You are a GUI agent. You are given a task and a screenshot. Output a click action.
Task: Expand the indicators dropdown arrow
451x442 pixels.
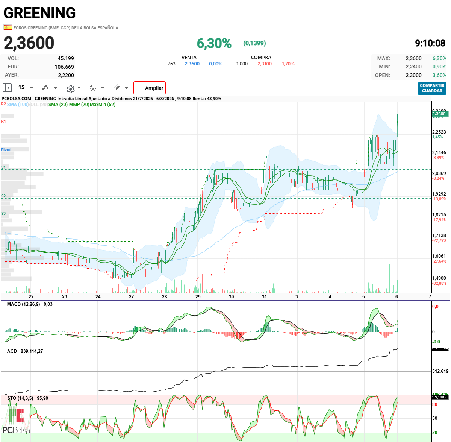103,88
